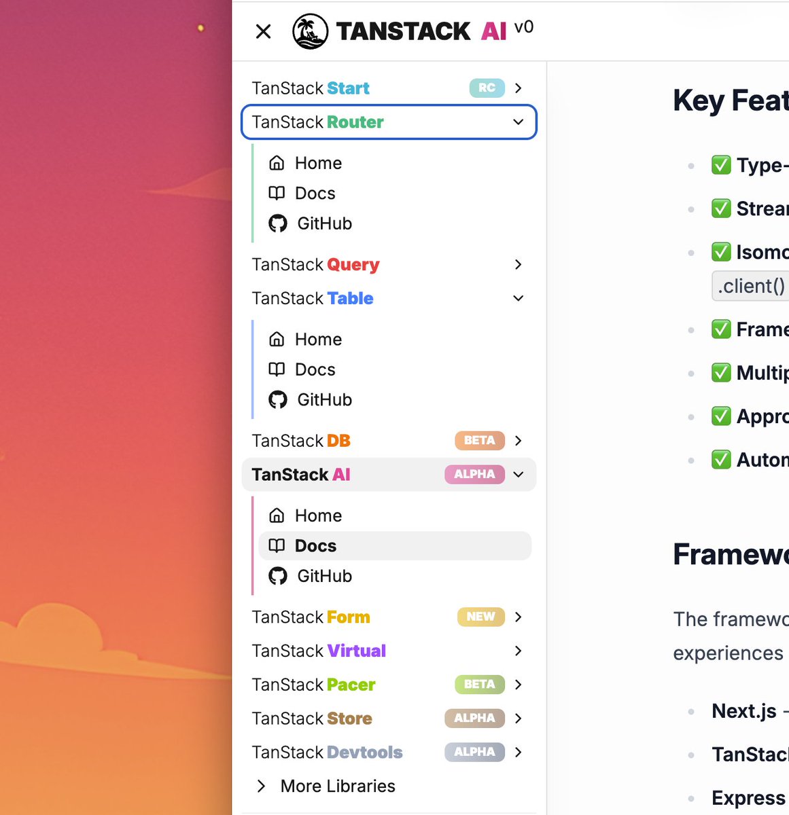Click the v0 version label
Viewport: 789px width, 815px height.
[524, 28]
